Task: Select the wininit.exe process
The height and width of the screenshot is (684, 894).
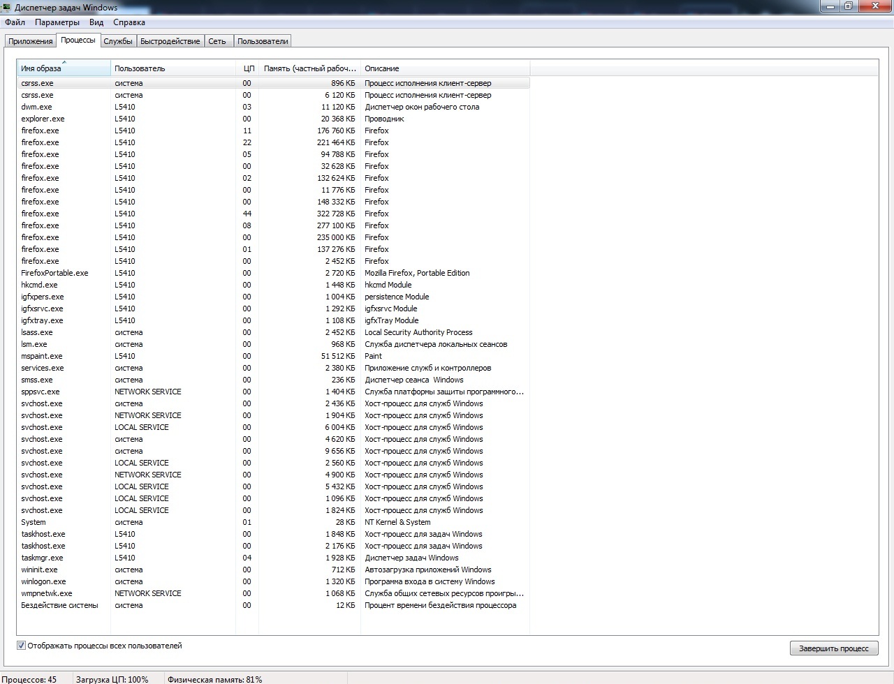Action: (x=273, y=570)
